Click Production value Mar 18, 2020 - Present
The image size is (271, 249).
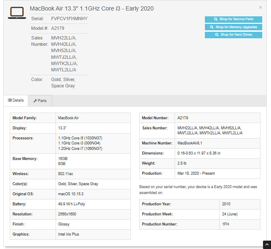[x=196, y=173]
